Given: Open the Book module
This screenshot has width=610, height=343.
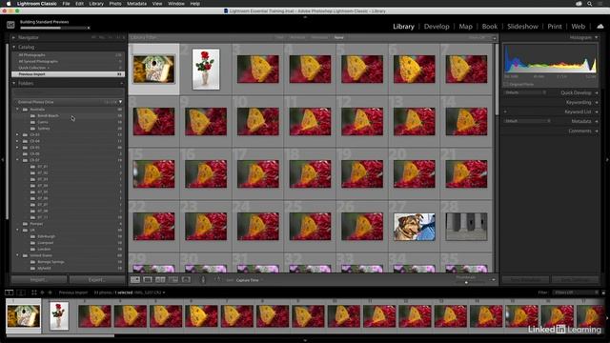Looking at the screenshot, I should [x=489, y=27].
